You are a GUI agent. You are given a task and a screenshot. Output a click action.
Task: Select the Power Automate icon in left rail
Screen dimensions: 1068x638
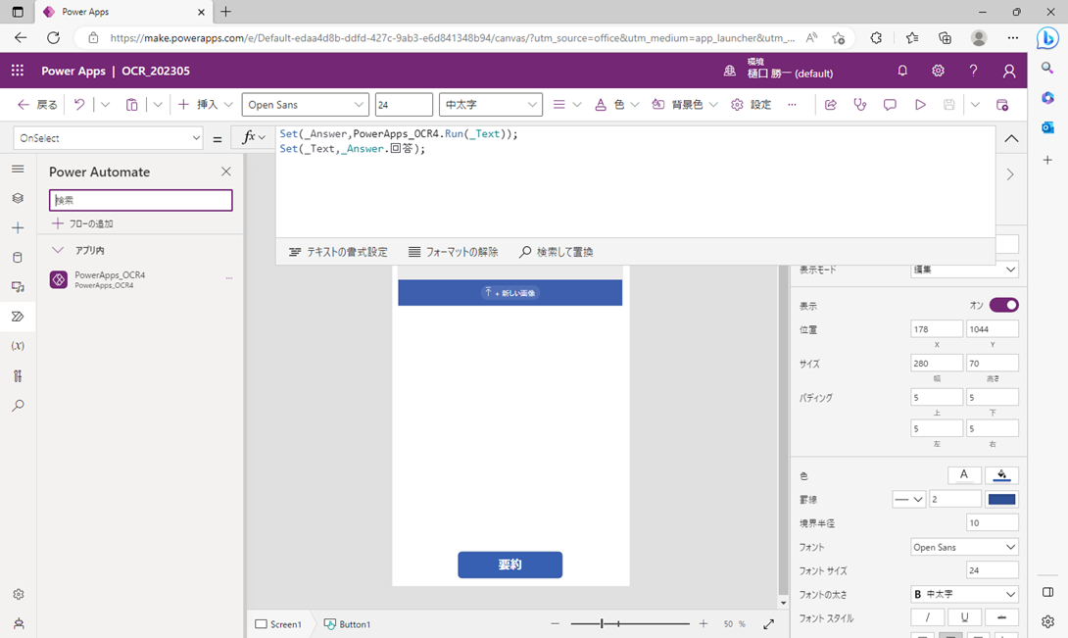(x=18, y=317)
